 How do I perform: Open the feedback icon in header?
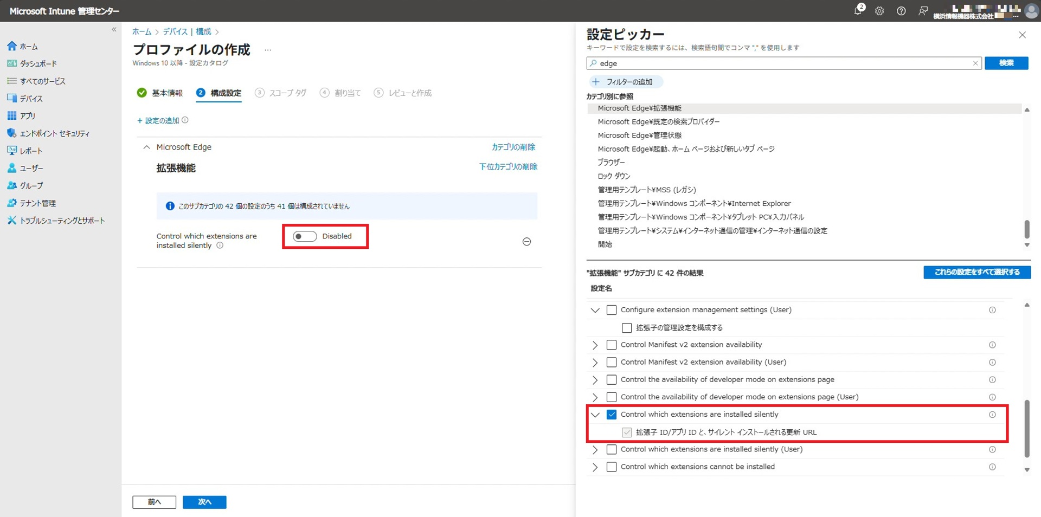coord(923,11)
